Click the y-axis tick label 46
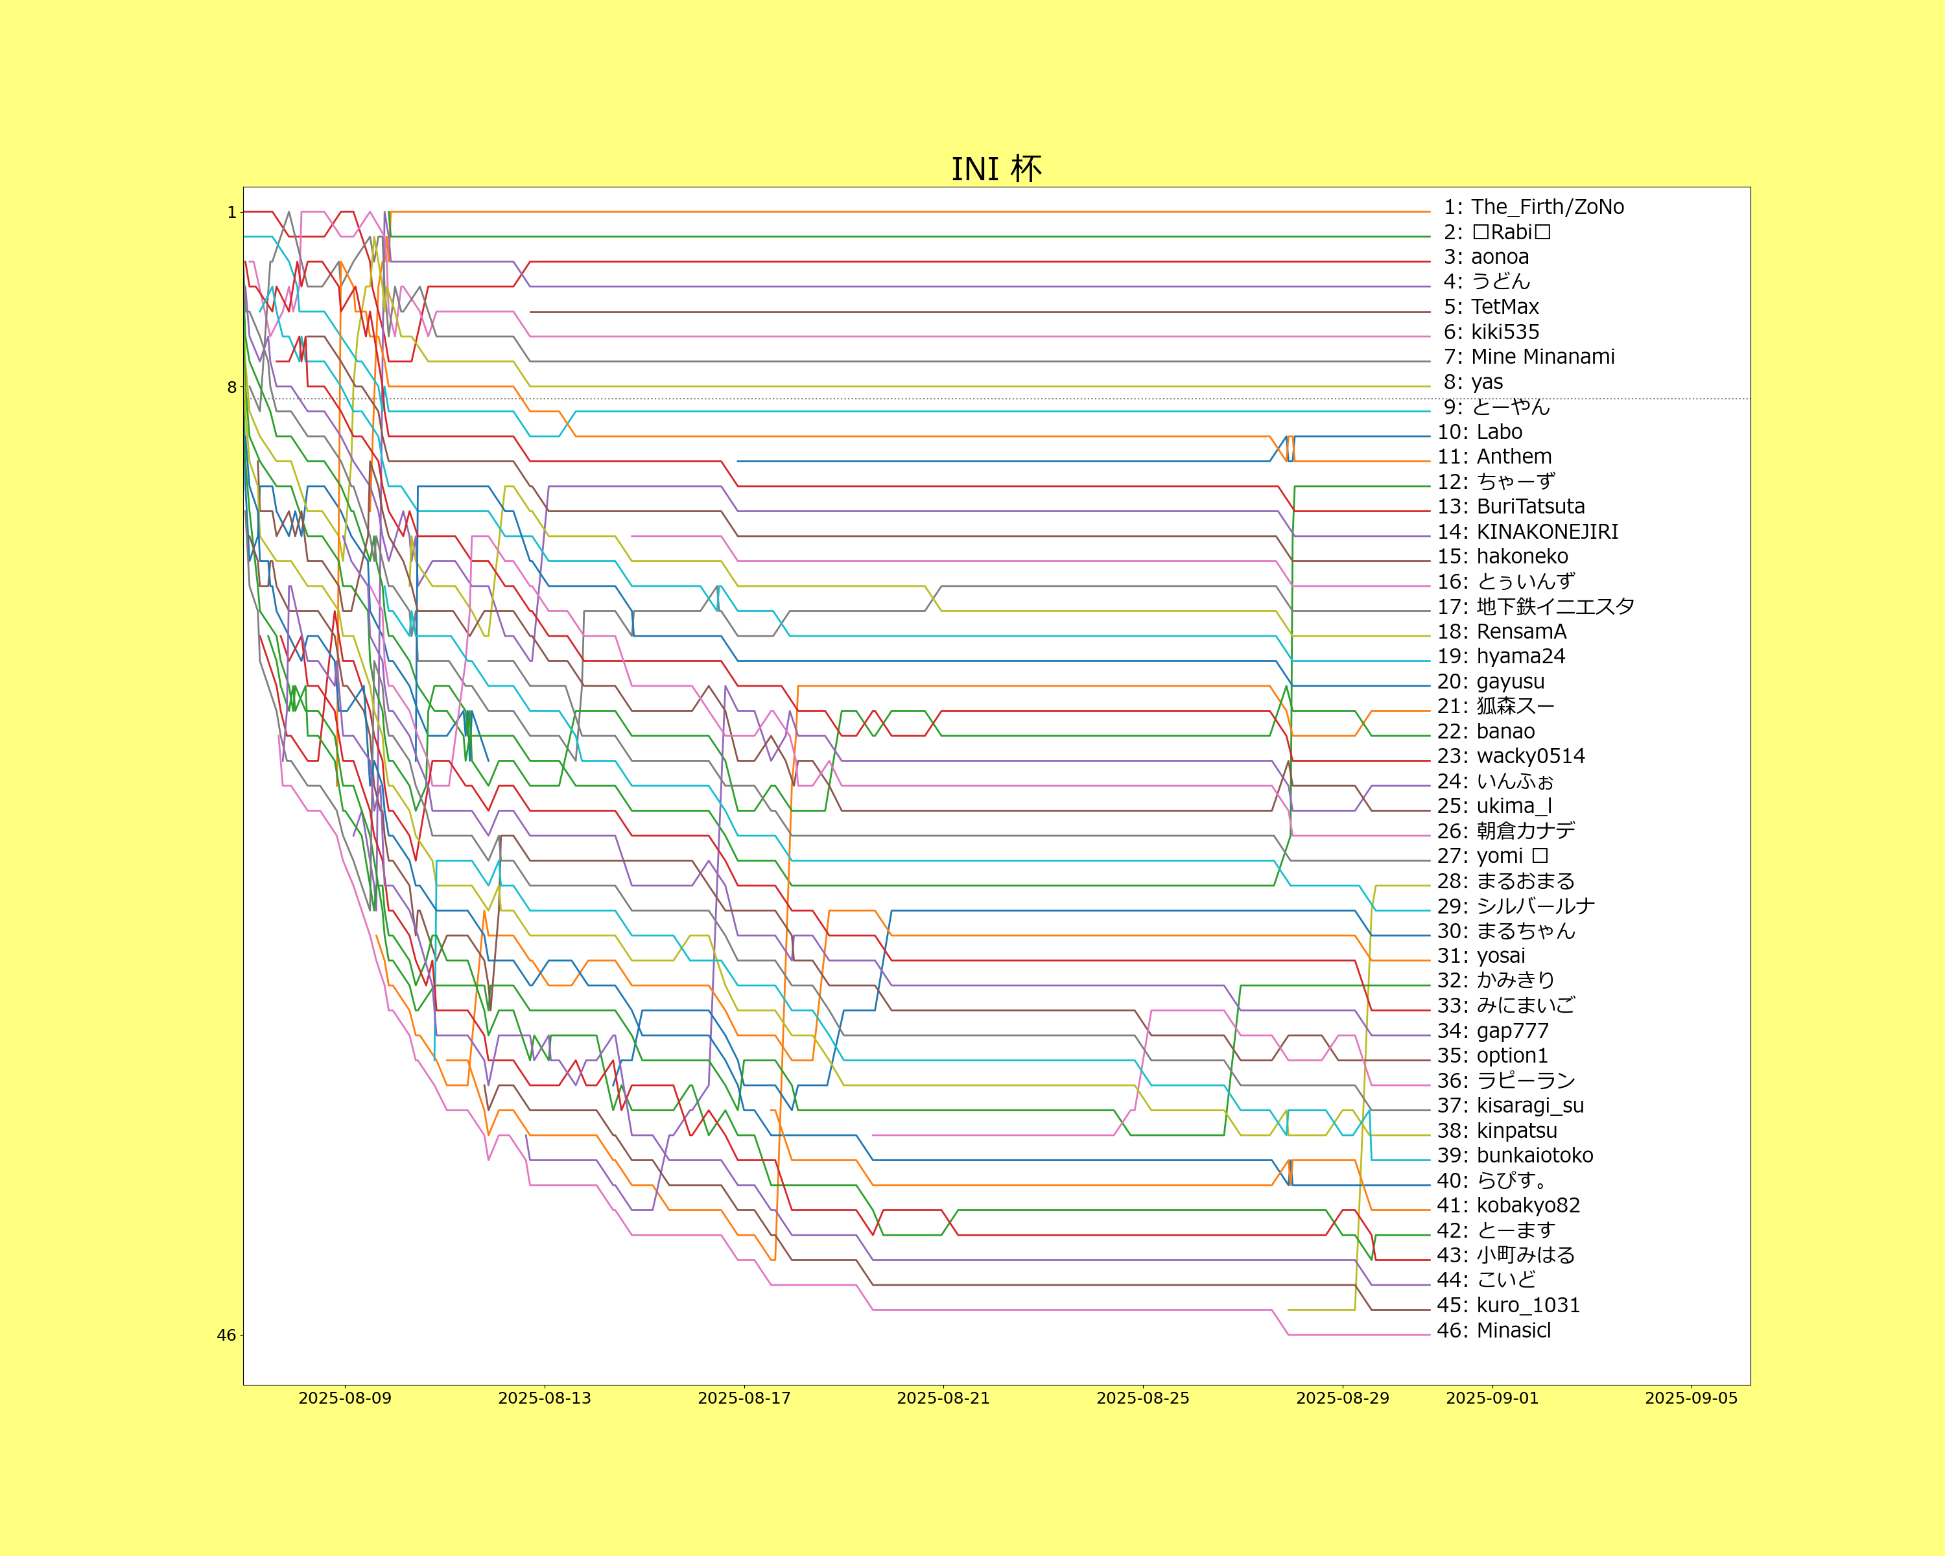 [226, 1335]
